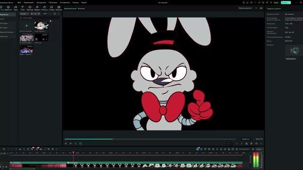
Task: Click the green plus import media tile
Action: pos(27,25)
